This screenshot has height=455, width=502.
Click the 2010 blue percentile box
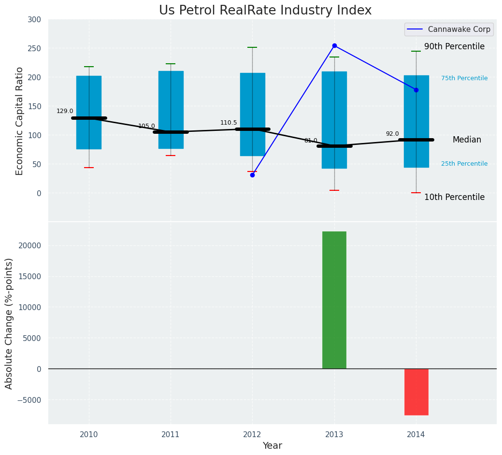pyautogui.click(x=89, y=92)
